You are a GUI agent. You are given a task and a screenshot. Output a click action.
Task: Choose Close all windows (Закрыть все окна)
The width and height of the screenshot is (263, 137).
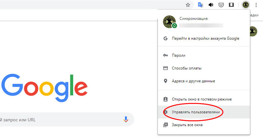[x=187, y=125]
